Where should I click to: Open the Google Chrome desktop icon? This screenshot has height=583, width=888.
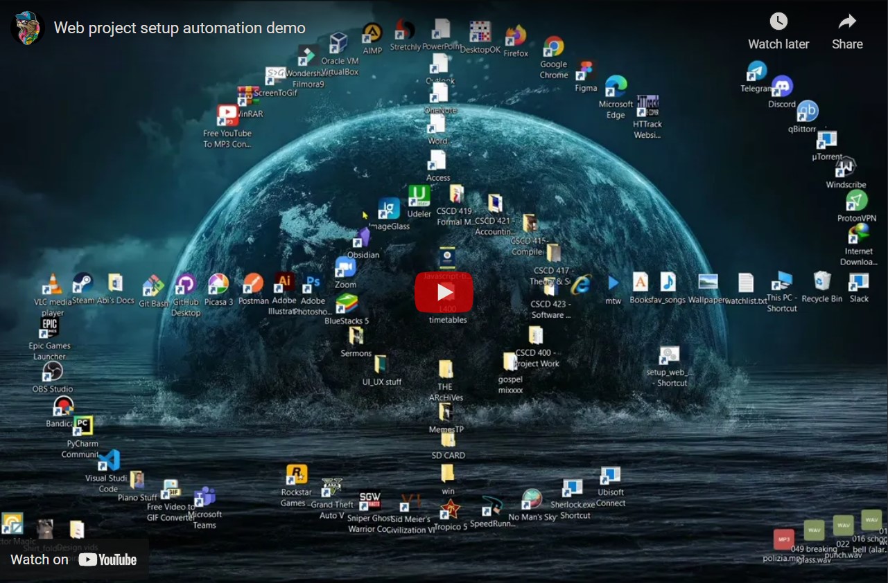(x=553, y=47)
